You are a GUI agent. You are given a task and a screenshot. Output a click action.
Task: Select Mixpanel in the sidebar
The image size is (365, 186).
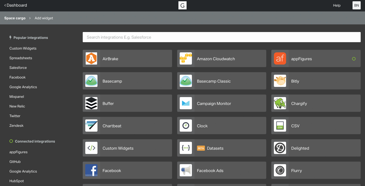point(17,97)
